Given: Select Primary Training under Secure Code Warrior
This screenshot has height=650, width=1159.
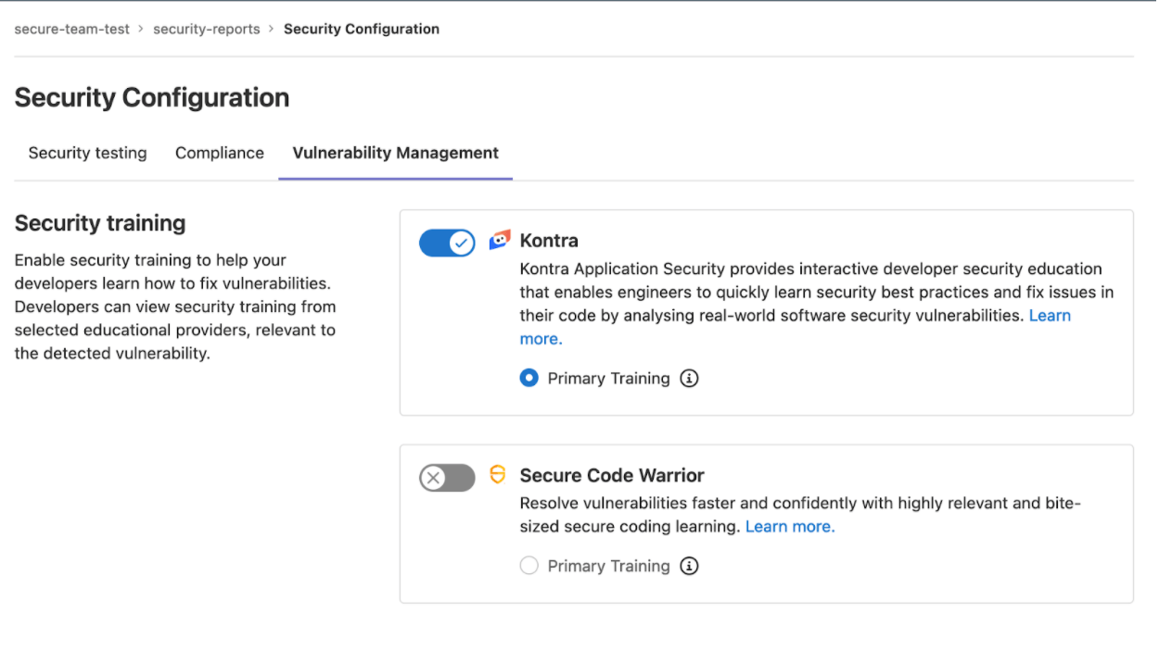Looking at the screenshot, I should (x=529, y=565).
